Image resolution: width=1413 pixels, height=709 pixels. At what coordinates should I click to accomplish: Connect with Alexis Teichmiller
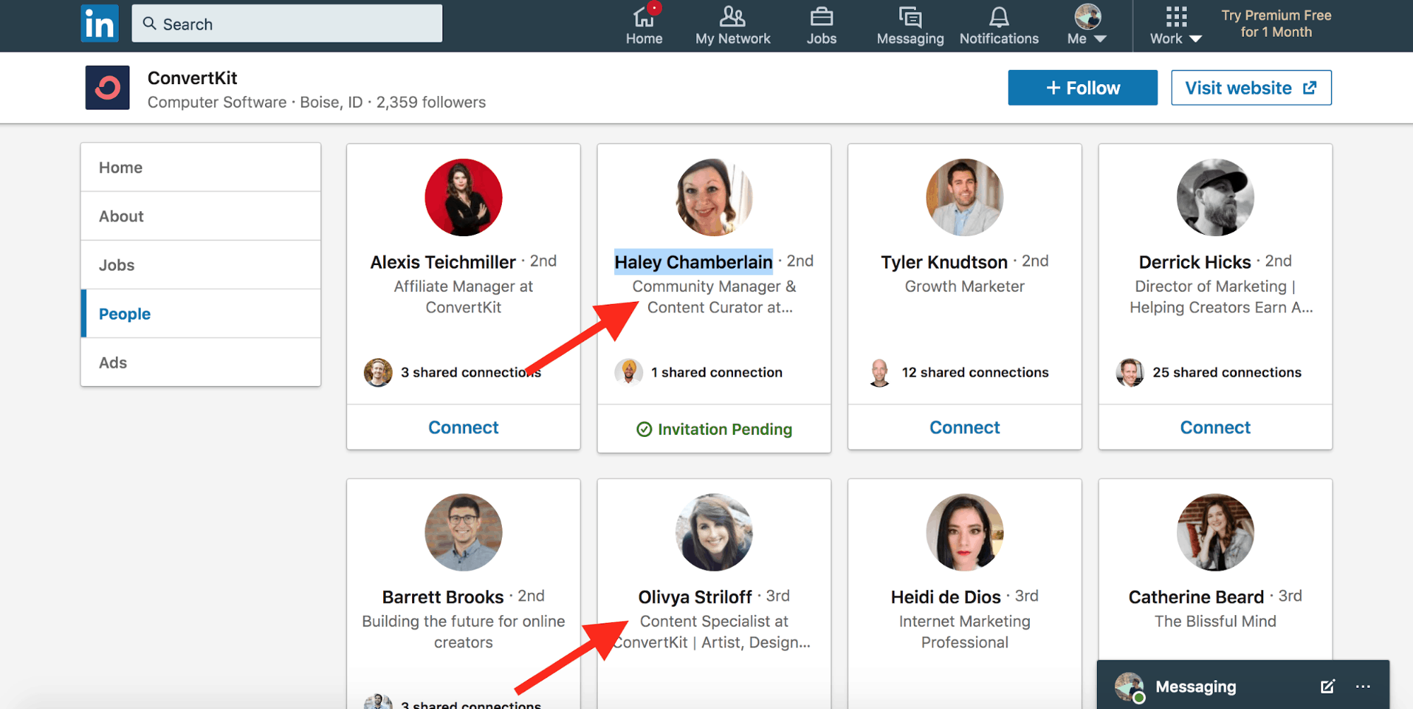(x=464, y=428)
